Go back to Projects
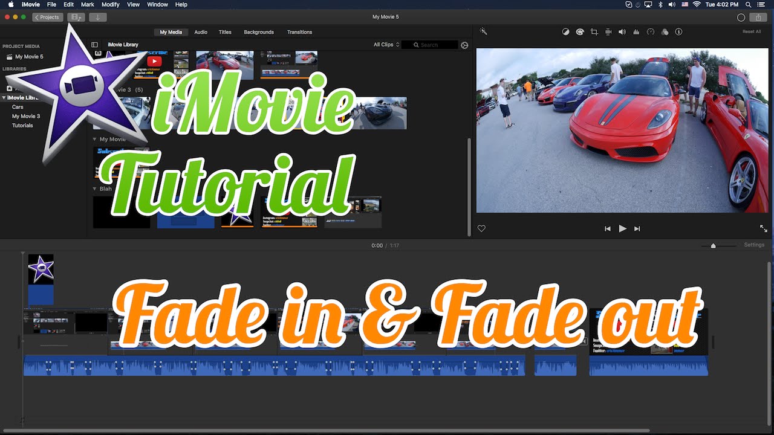Screen dimensions: 774x435 coord(47,17)
